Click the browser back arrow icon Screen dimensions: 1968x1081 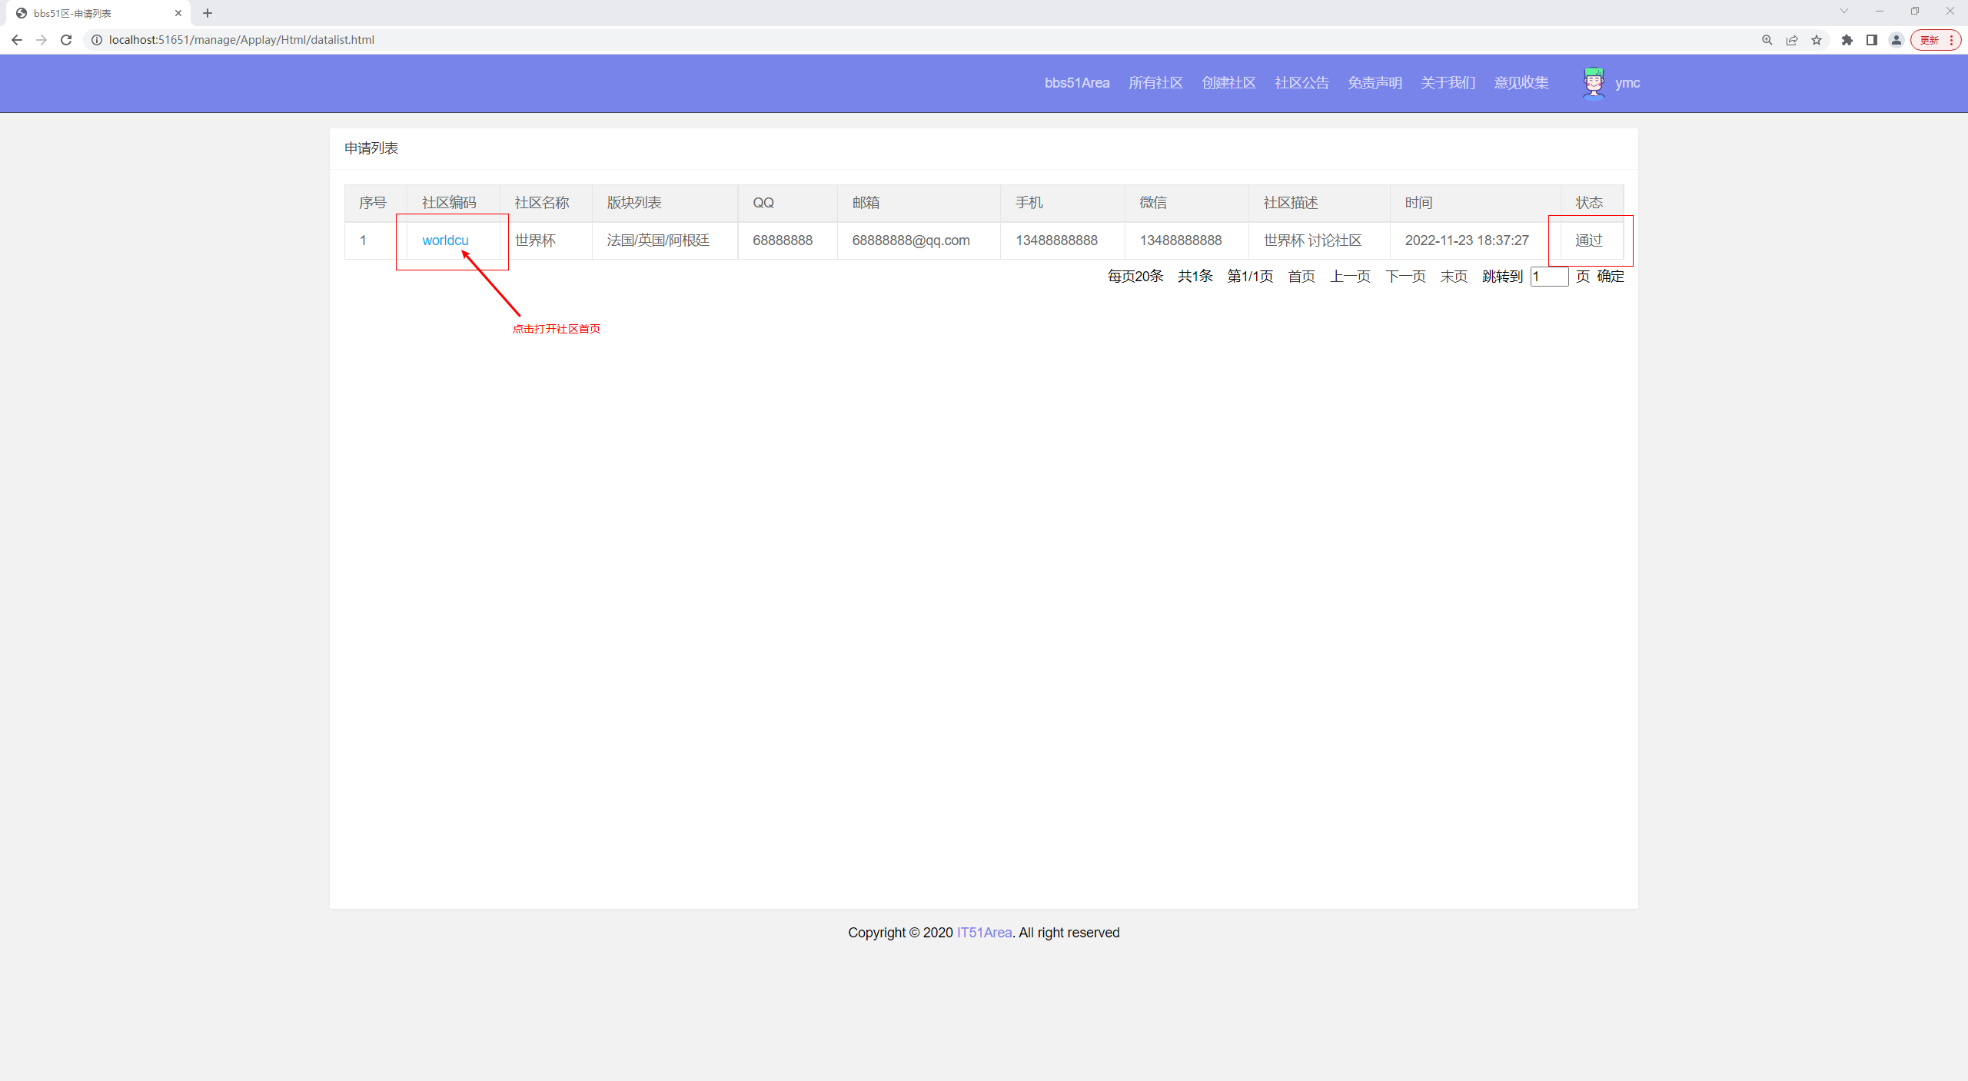pos(17,40)
